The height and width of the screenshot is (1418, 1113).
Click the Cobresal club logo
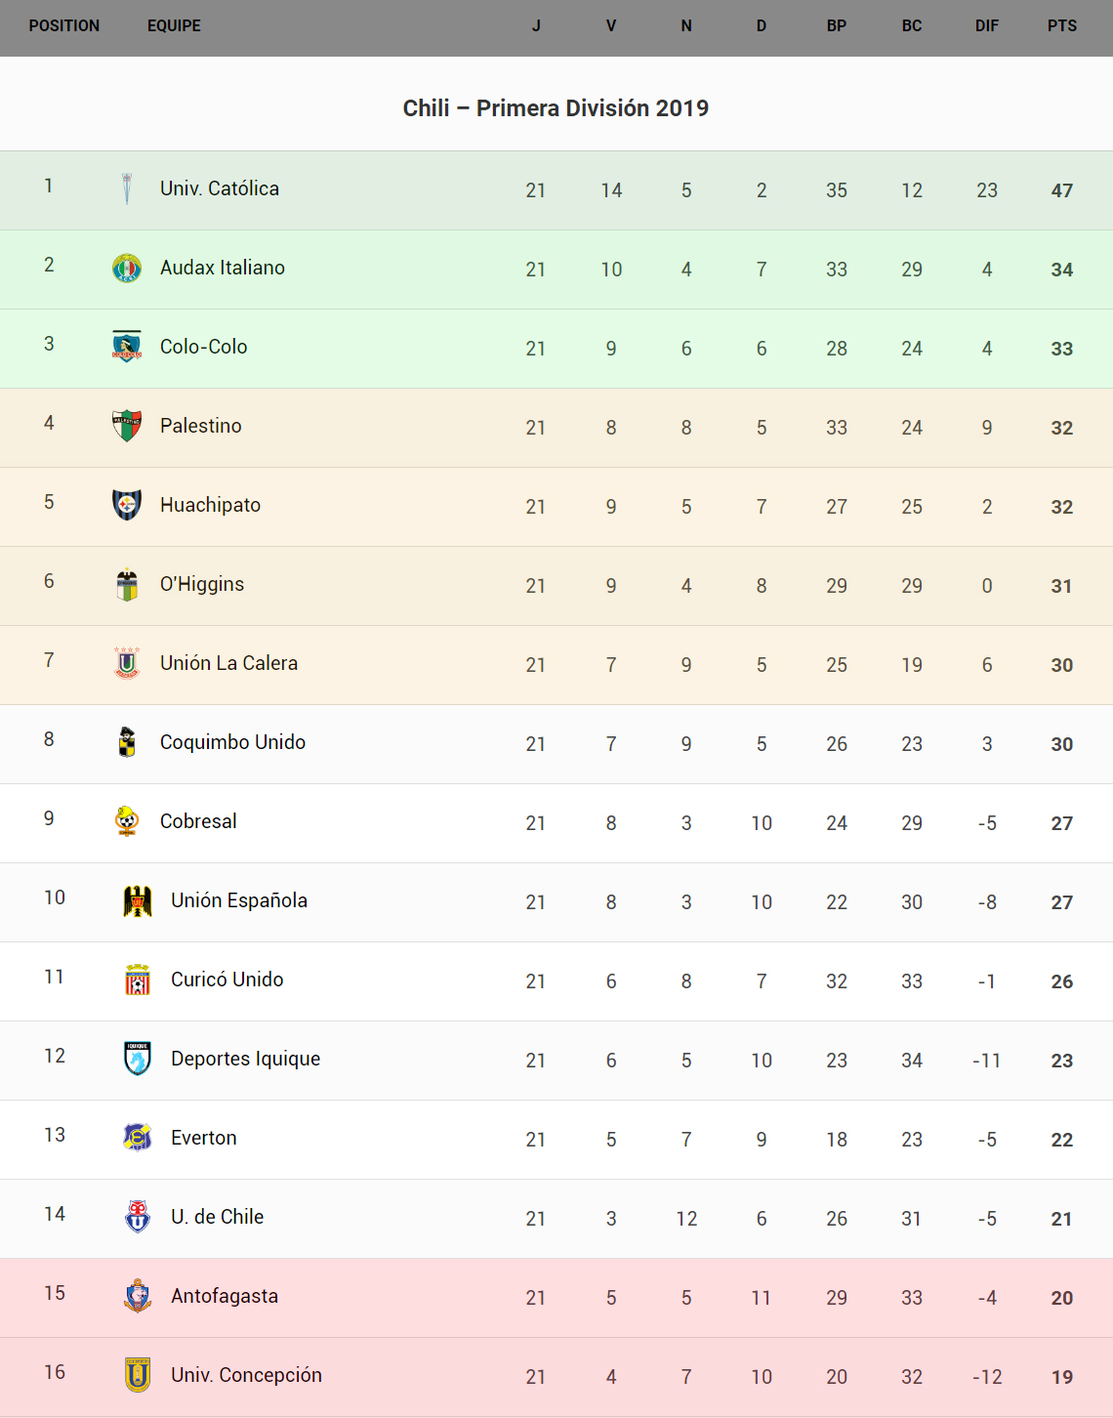pyautogui.click(x=127, y=821)
